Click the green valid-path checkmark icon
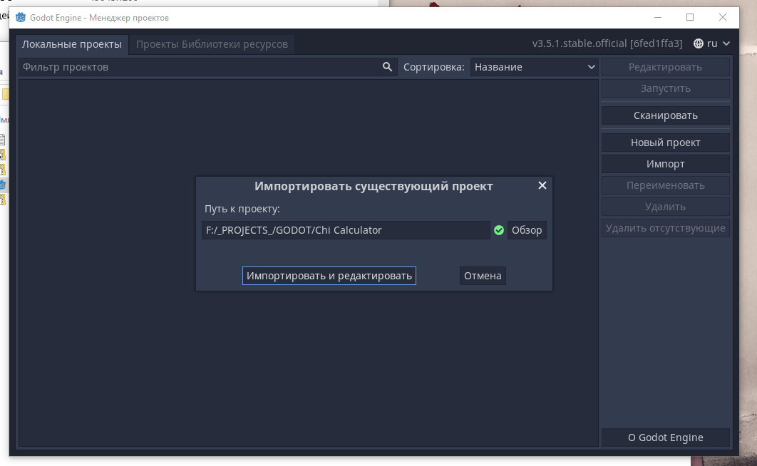The image size is (757, 466). pyautogui.click(x=499, y=231)
